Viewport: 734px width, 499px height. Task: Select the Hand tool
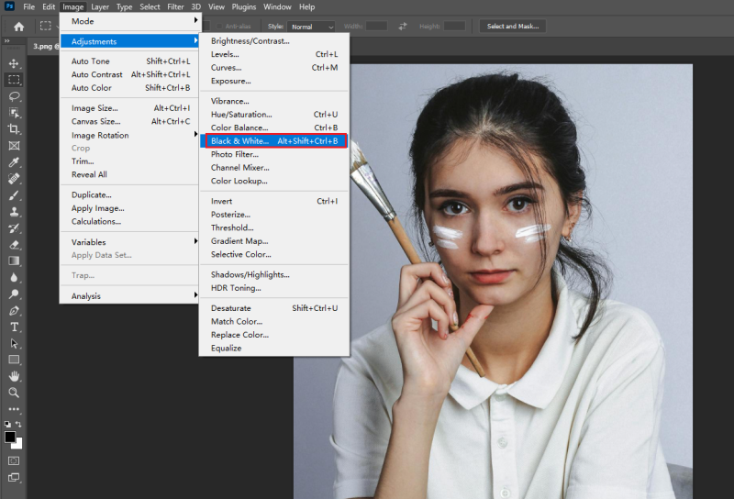(x=14, y=376)
